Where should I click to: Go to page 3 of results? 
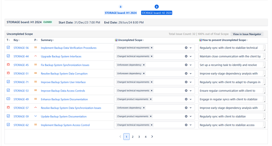(139, 137)
